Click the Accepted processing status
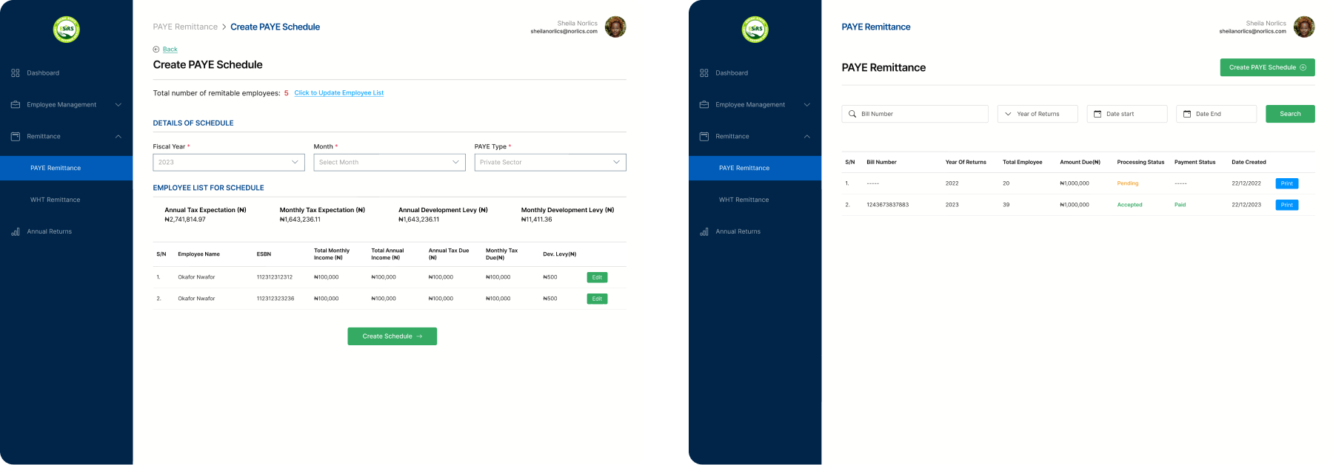Viewport: 1333px width, 465px height. click(x=1130, y=205)
